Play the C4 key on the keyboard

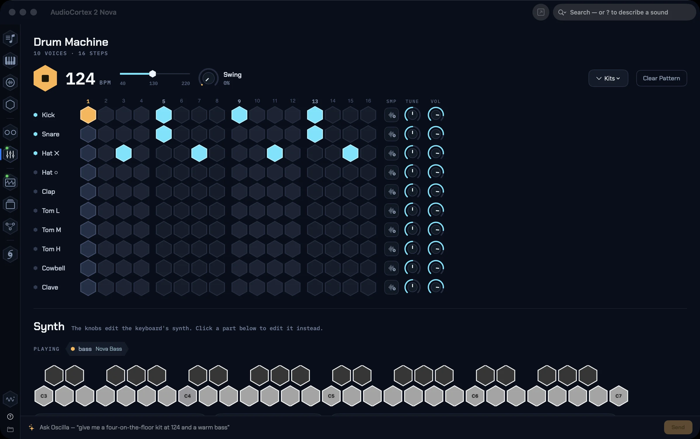(188, 396)
